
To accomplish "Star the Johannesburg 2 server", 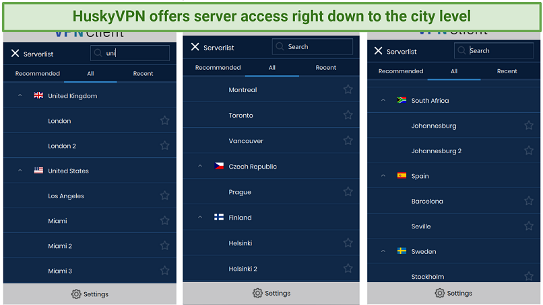I will pos(529,150).
